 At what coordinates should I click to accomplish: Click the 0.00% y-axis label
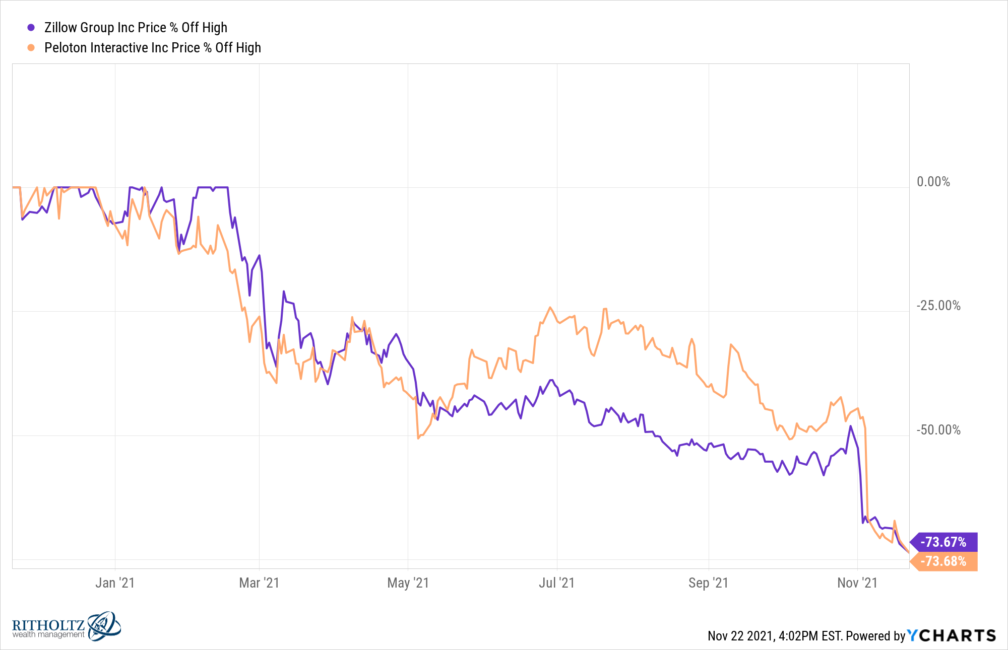click(933, 182)
